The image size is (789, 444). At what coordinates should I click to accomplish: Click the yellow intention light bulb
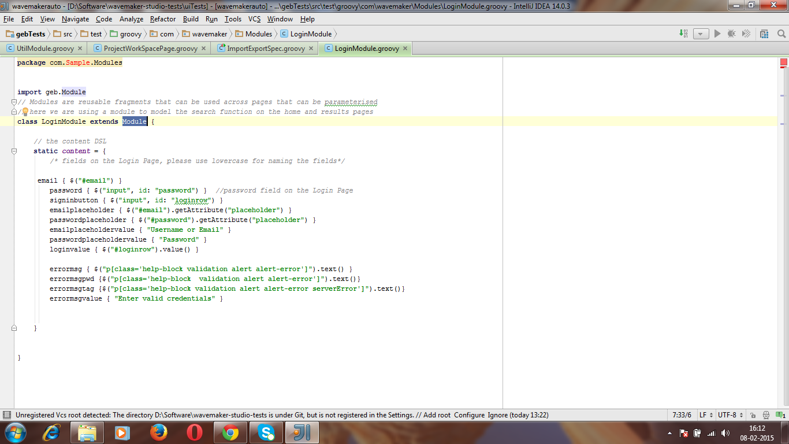point(25,112)
